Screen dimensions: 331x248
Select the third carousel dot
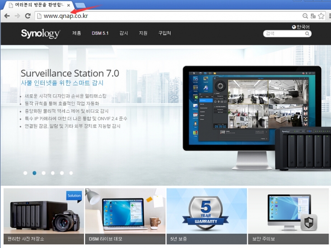click(44, 173)
